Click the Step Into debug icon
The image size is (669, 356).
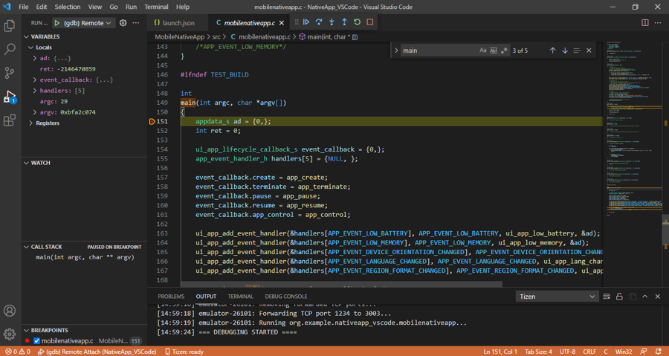pos(332,22)
